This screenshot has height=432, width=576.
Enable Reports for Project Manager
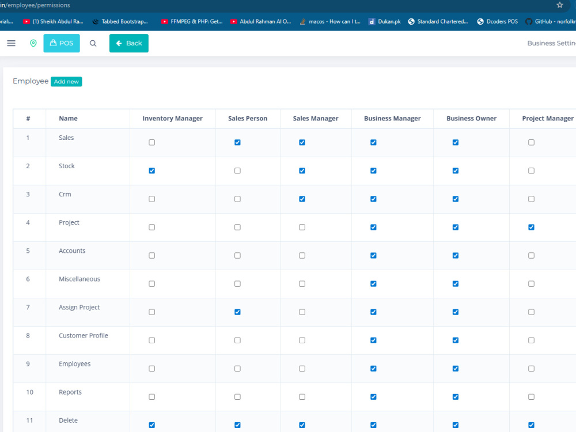pos(531,397)
